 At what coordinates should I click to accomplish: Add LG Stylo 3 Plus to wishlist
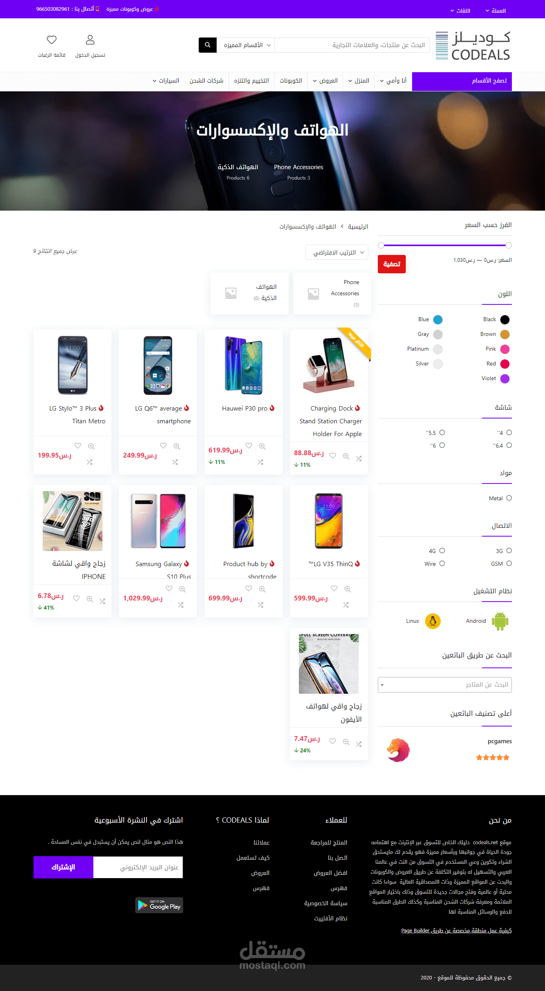78,446
